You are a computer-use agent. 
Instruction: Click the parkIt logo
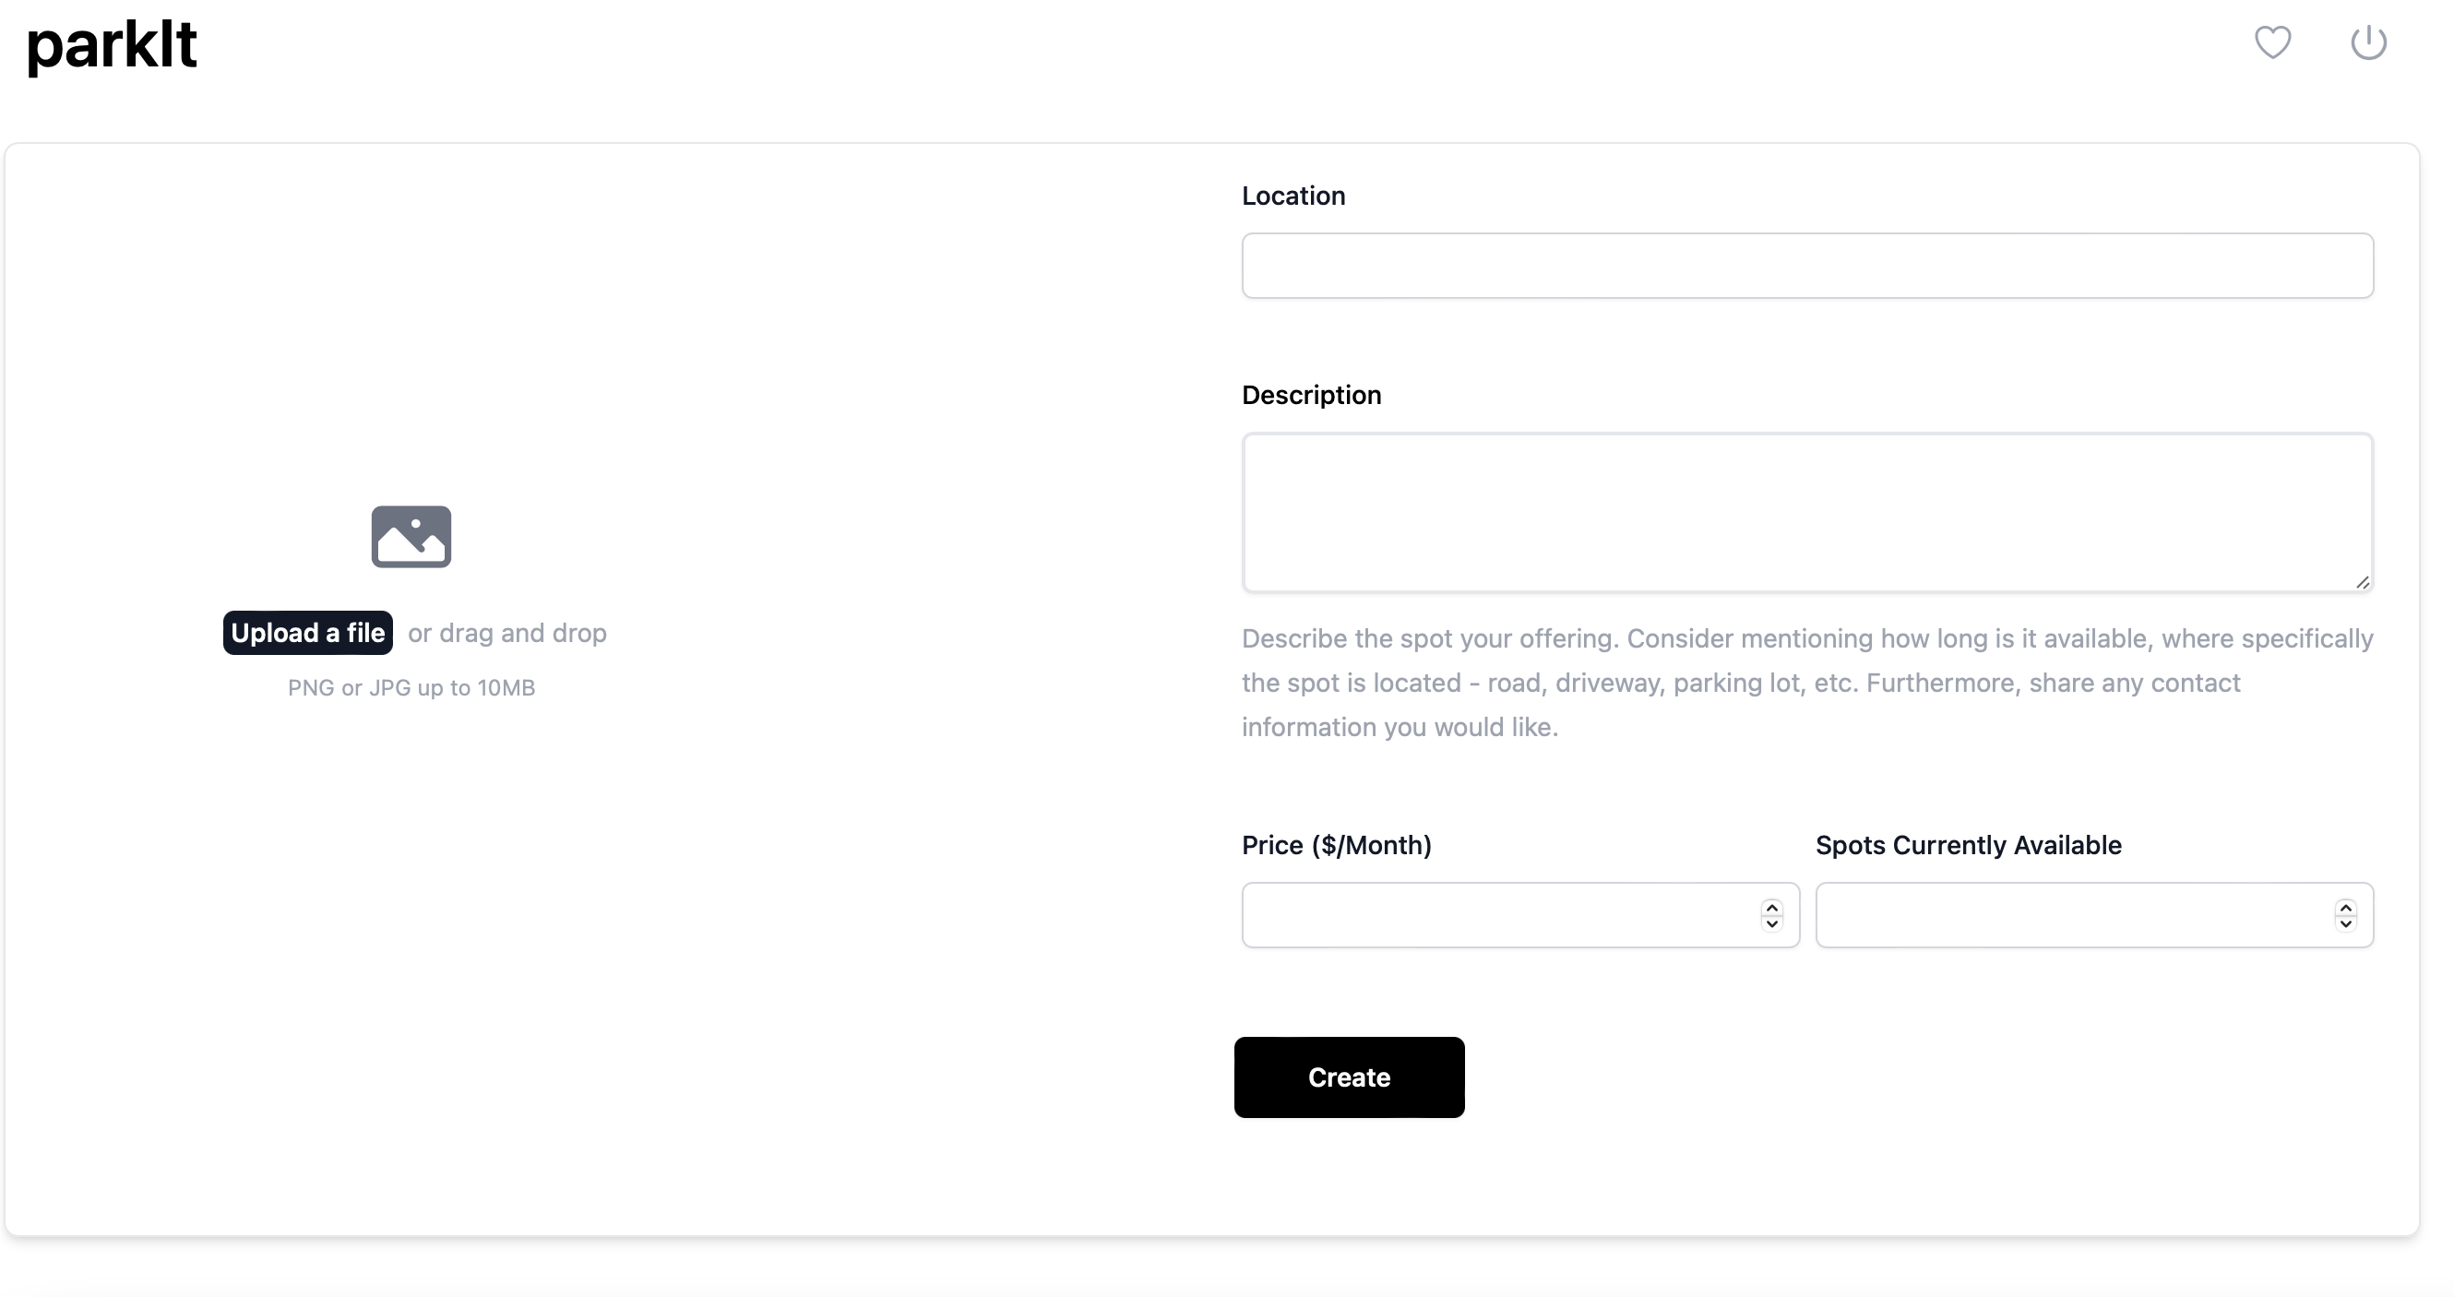[x=112, y=45]
